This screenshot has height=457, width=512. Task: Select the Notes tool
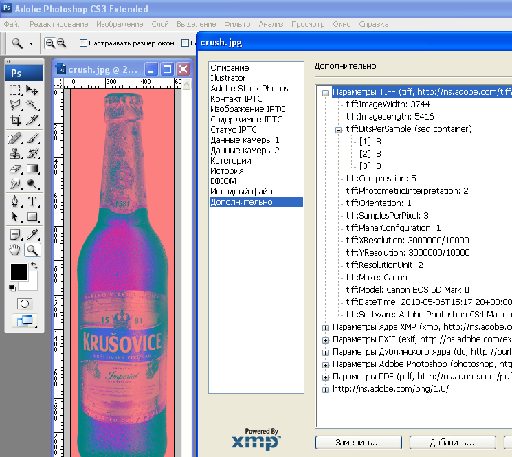(14, 234)
